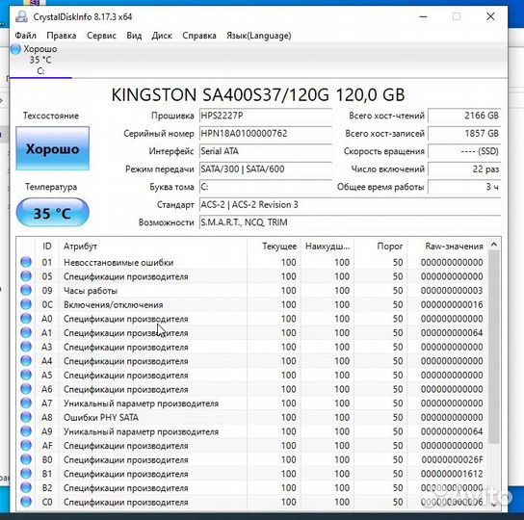524x520 pixels.
Task: Click the Интерфейс field Serial ATA
Action: [266, 151]
